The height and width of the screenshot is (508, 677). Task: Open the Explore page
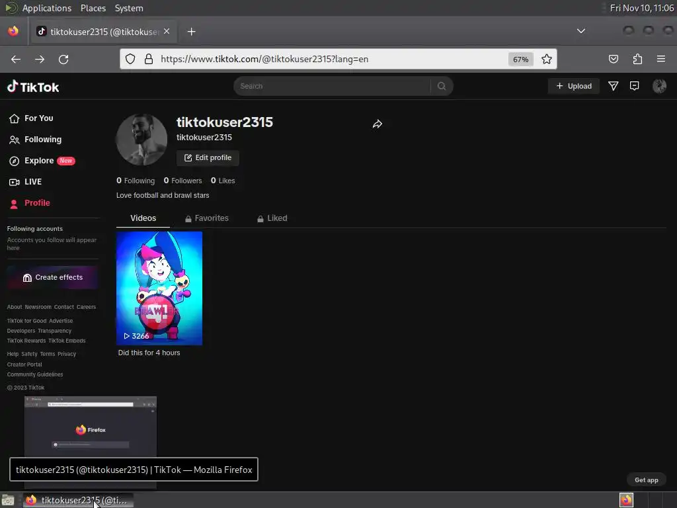(x=42, y=161)
